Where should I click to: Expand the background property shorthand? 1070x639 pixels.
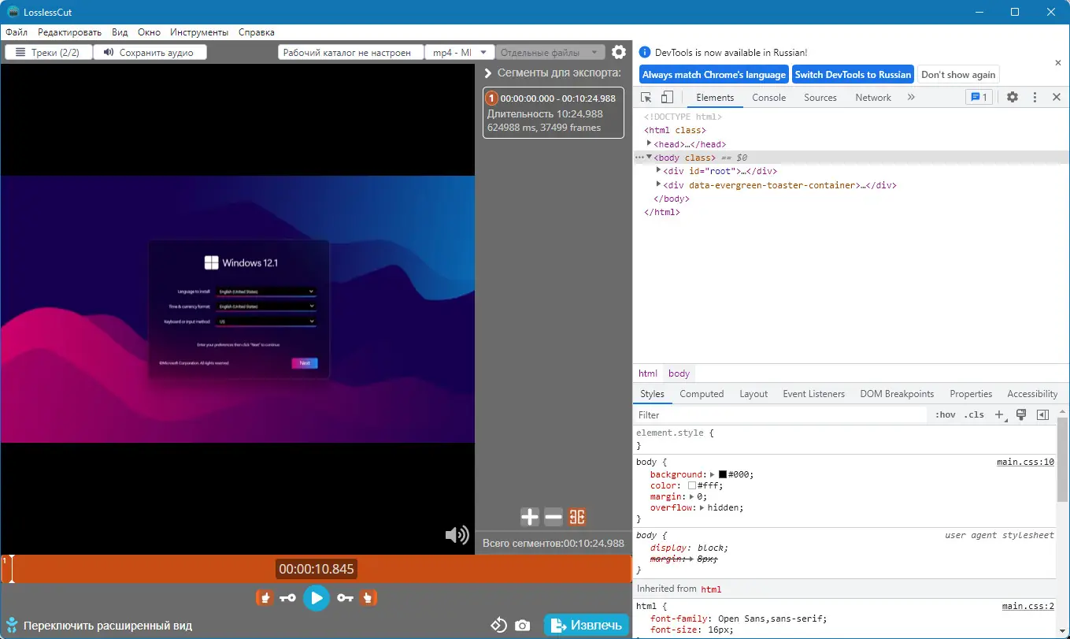click(713, 474)
